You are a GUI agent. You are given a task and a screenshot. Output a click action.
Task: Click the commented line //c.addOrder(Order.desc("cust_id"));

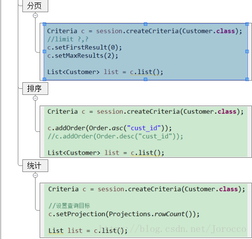point(115,136)
